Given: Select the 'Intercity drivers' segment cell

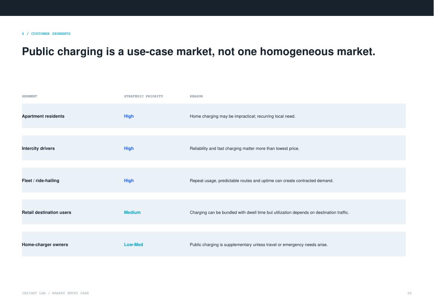Looking at the screenshot, I should click(x=38, y=148).
